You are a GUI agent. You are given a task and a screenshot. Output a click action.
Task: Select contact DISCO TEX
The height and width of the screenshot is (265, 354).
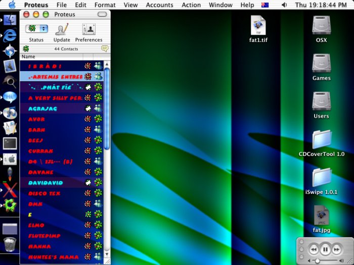[x=62, y=193]
